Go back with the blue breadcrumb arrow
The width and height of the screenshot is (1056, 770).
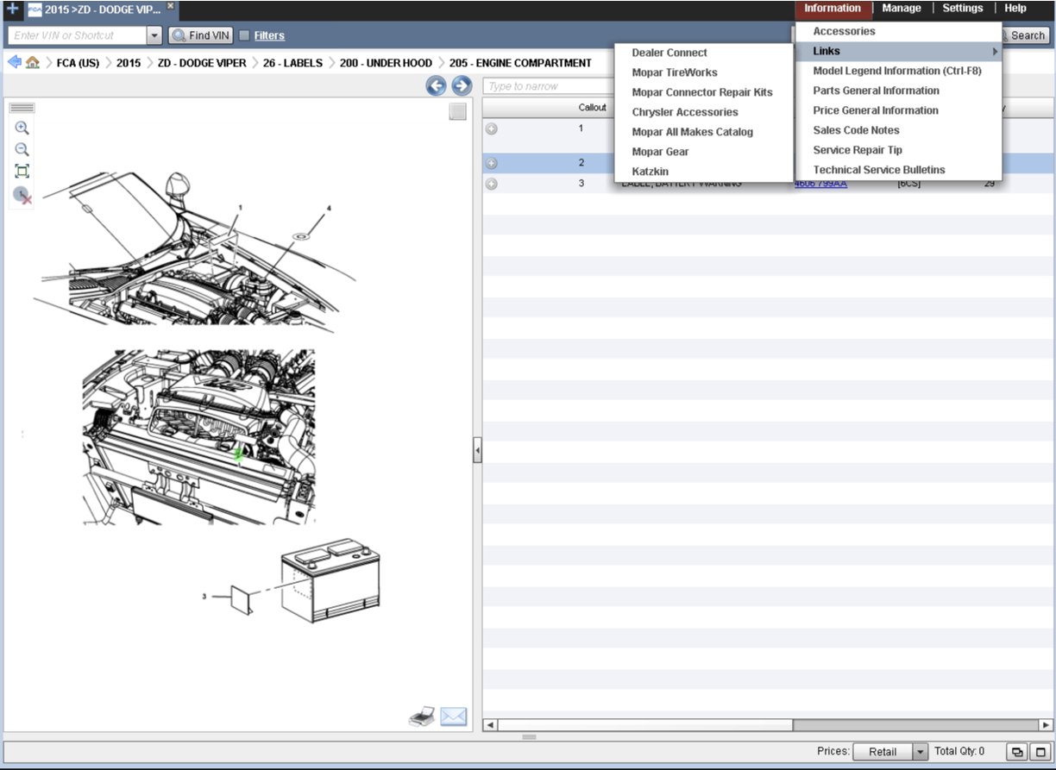point(14,62)
